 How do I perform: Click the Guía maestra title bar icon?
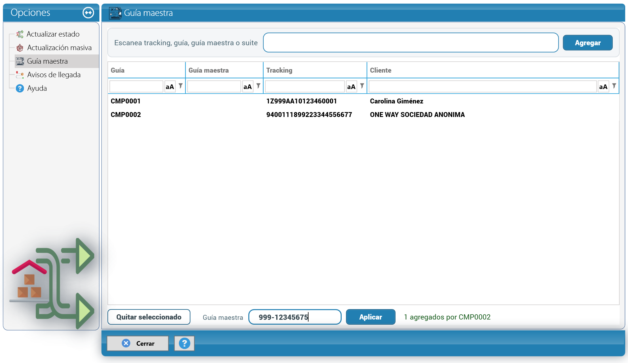[x=115, y=13]
